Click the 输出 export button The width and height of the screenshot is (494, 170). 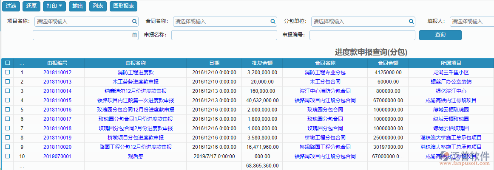tap(77, 6)
